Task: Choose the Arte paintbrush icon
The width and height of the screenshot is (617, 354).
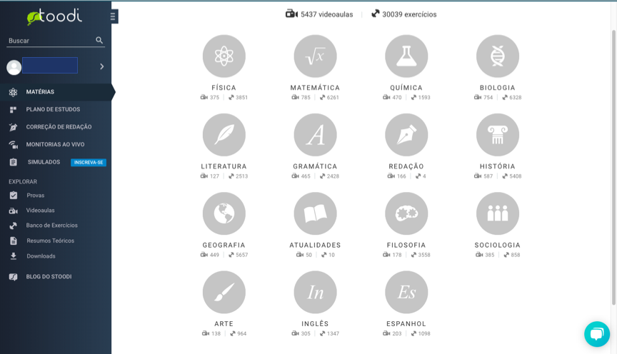Action: tap(224, 292)
